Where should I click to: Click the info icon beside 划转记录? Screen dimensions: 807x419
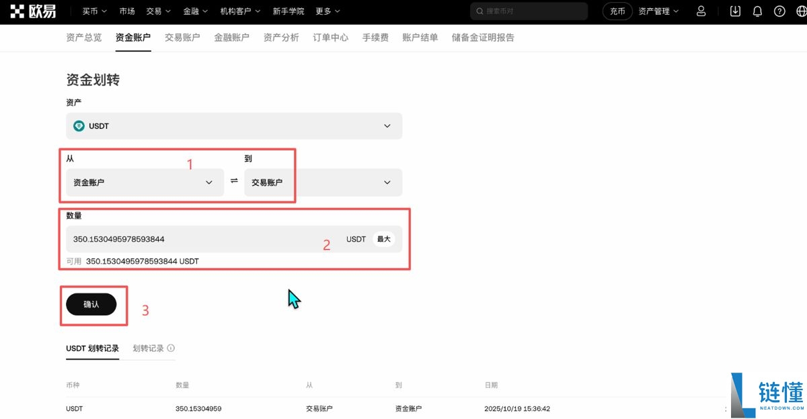pos(170,348)
